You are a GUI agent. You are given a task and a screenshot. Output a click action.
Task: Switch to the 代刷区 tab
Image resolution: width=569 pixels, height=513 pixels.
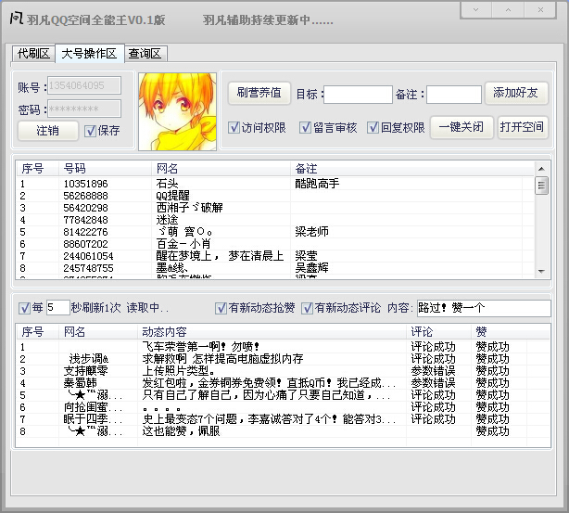click(x=33, y=54)
